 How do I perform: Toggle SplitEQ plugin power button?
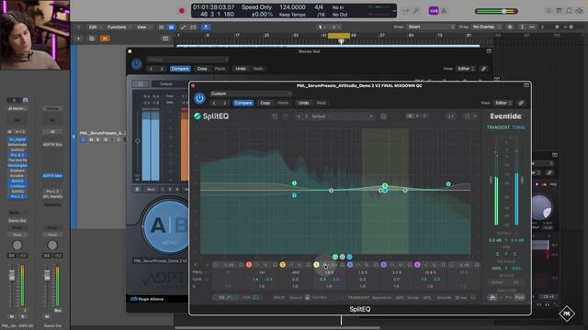[x=199, y=98]
